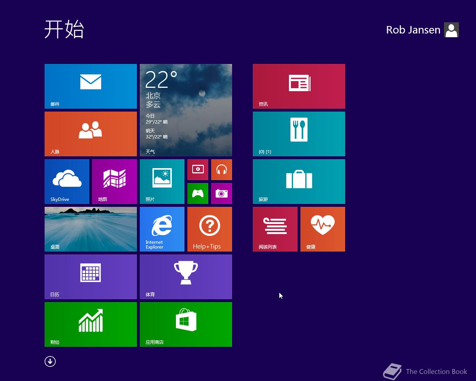Open the small Music headphones tile
This screenshot has width=476, height=381.
click(222, 170)
